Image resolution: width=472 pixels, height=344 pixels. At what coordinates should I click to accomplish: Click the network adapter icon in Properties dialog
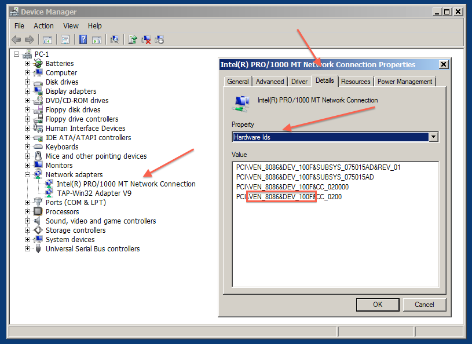pos(241,104)
